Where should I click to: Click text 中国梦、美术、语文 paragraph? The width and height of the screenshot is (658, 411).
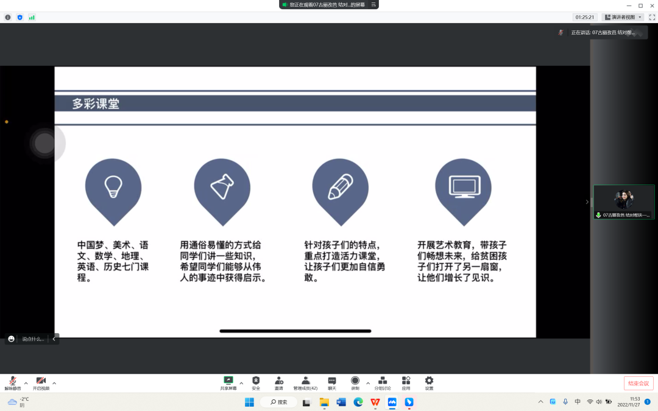[x=113, y=261]
